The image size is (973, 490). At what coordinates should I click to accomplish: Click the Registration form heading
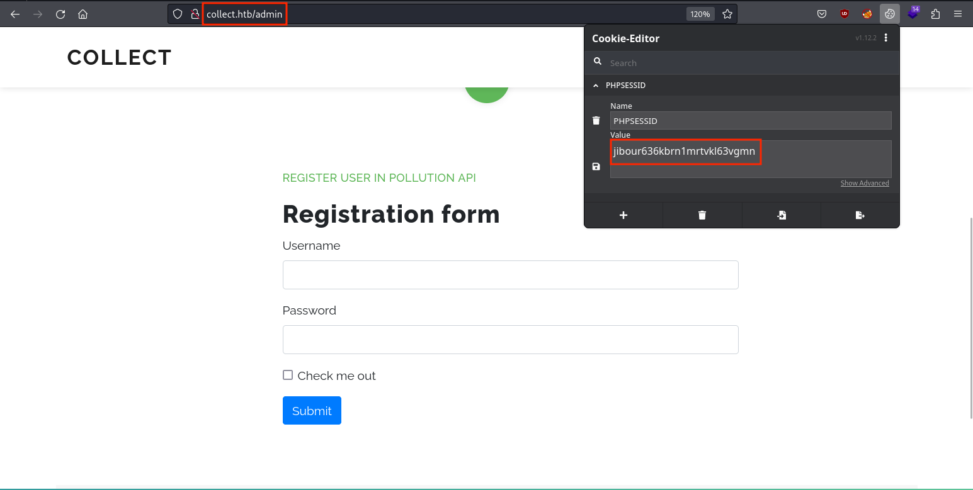391,214
